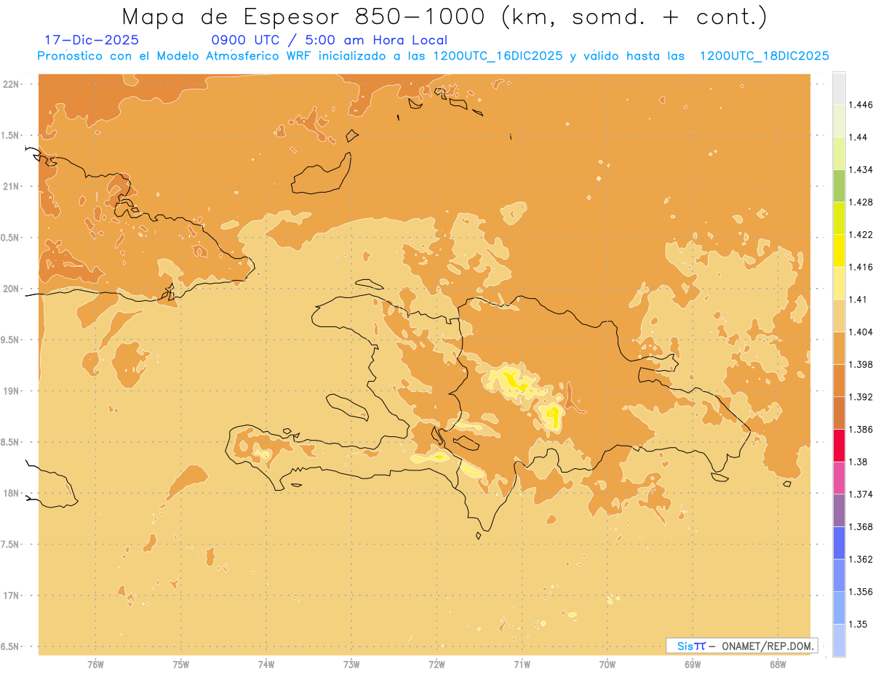Screen dimensions: 873x674
Task: Click legend value '1.386'
Action: pyautogui.click(x=860, y=430)
